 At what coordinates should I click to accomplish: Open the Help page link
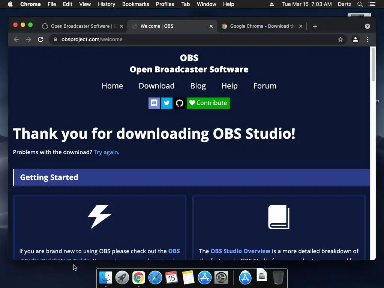229,86
